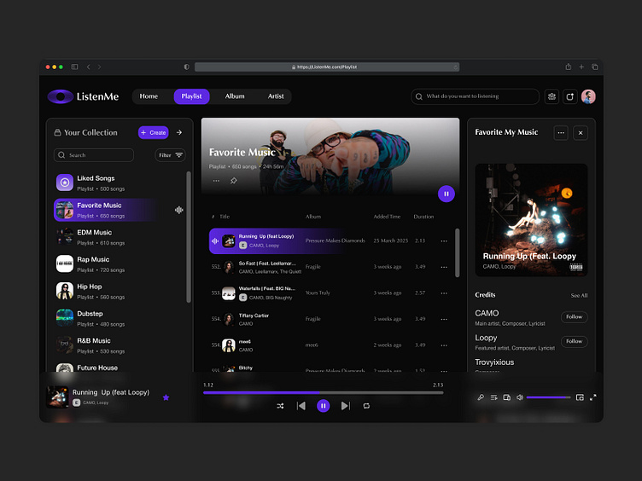The height and width of the screenshot is (481, 642).
Task: Mute audio with the speaker icon
Action: (519, 397)
